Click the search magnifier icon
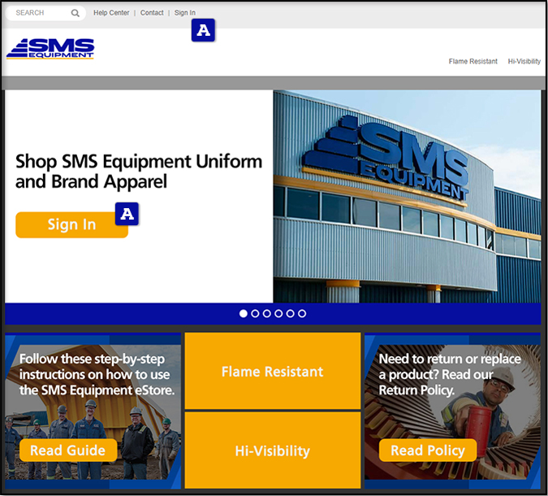The image size is (548, 496). point(75,13)
